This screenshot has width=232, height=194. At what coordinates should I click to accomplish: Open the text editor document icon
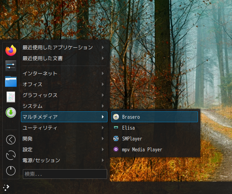[11, 97]
